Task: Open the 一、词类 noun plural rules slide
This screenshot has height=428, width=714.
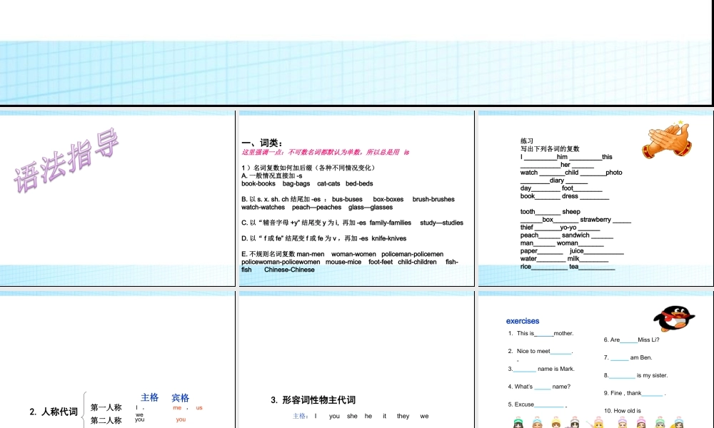Action: point(356,198)
